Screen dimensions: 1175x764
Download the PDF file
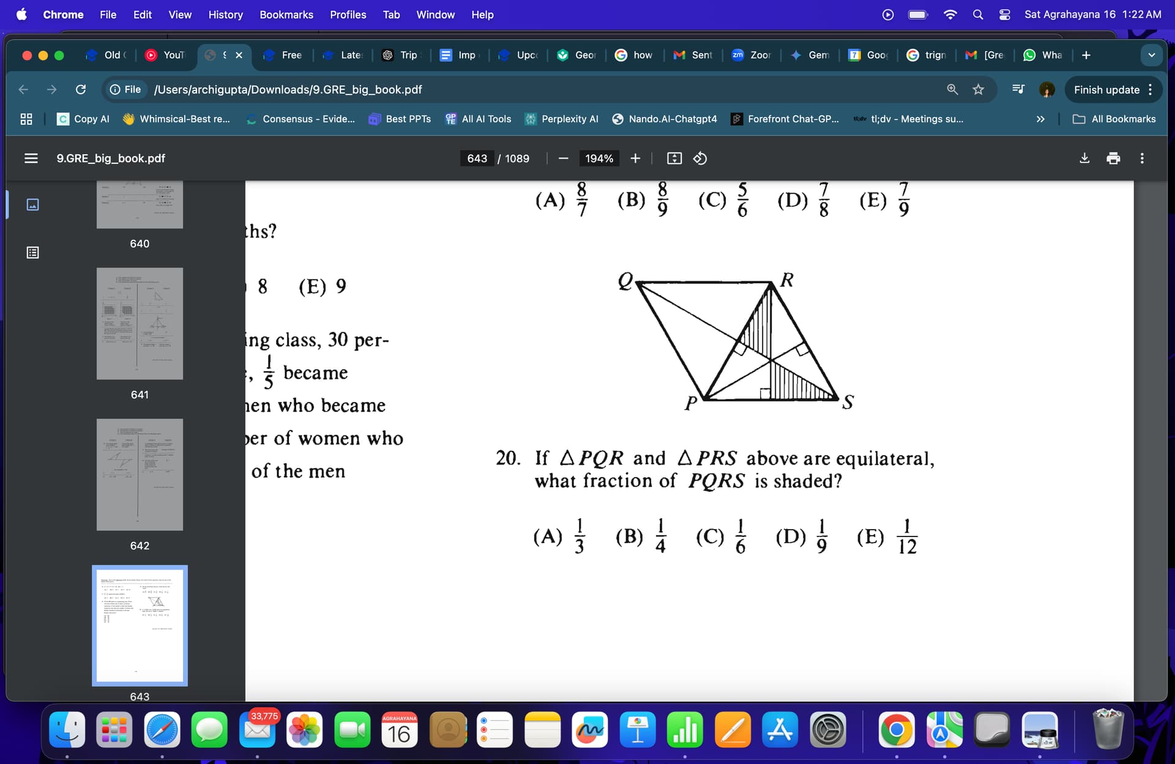pyautogui.click(x=1084, y=158)
